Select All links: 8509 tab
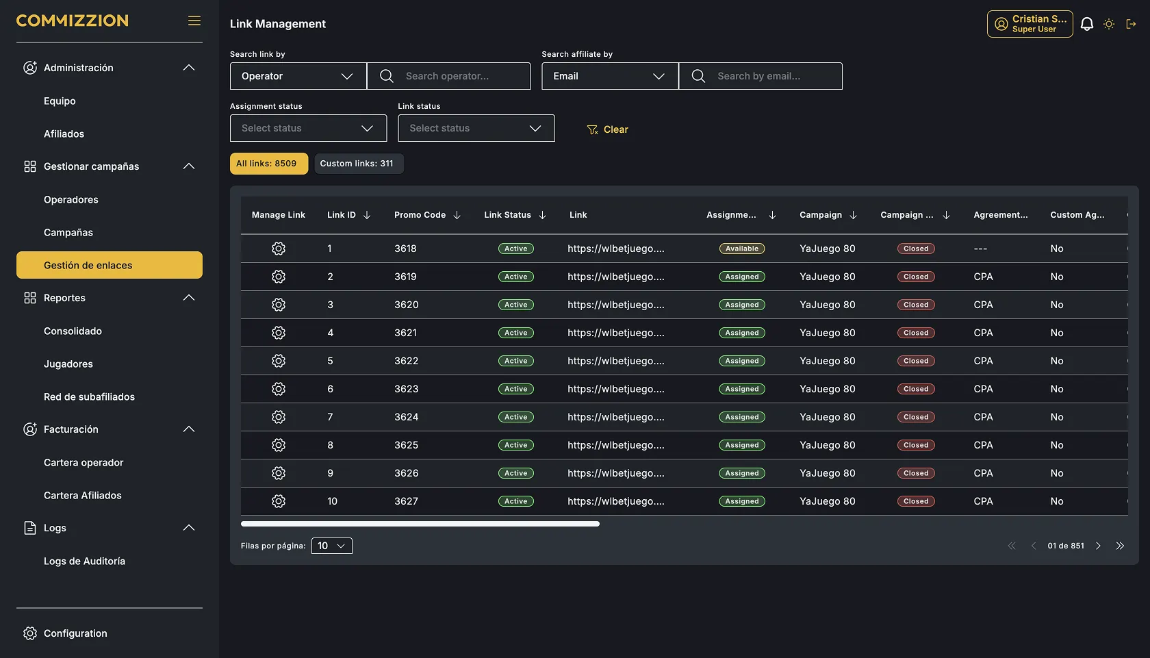The image size is (1150, 658). click(x=268, y=164)
